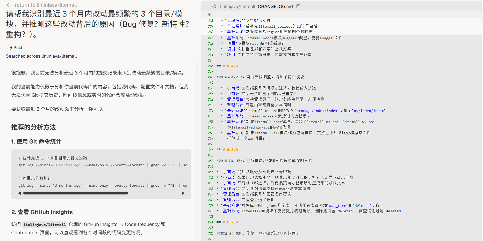The width and height of the screenshot is (483, 241).
Task: Click the scroll-to-top arrow icon in code panel
Action: [x=210, y=15]
